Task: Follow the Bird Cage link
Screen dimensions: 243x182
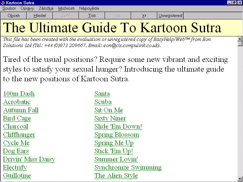Action: (x=17, y=118)
